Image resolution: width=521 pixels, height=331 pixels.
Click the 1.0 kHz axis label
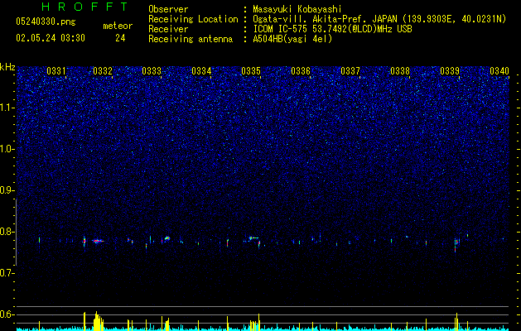(x=7, y=149)
